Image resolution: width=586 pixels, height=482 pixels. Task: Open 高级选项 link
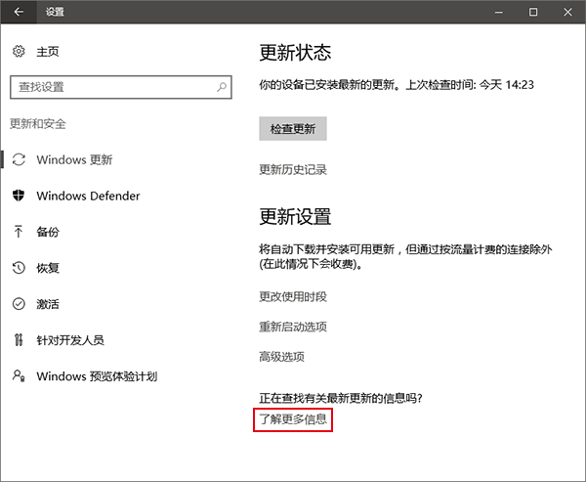tap(282, 357)
